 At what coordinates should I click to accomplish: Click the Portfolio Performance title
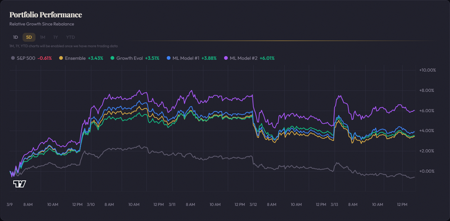tap(45, 15)
